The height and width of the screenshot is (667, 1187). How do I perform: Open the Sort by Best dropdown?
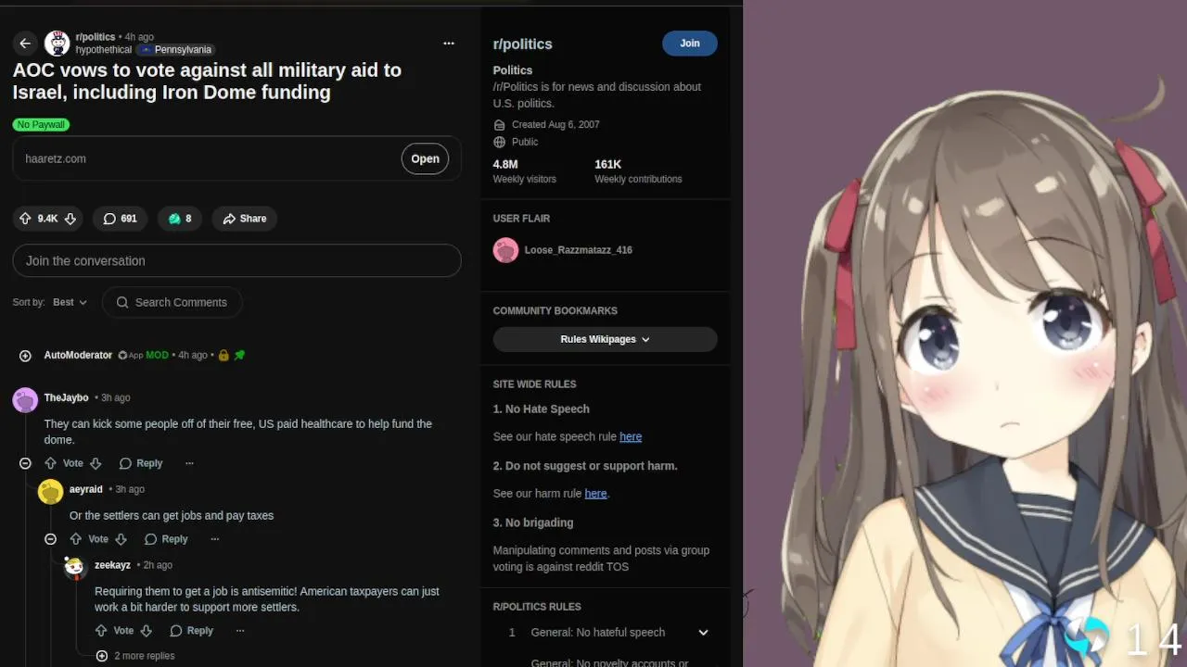point(70,302)
